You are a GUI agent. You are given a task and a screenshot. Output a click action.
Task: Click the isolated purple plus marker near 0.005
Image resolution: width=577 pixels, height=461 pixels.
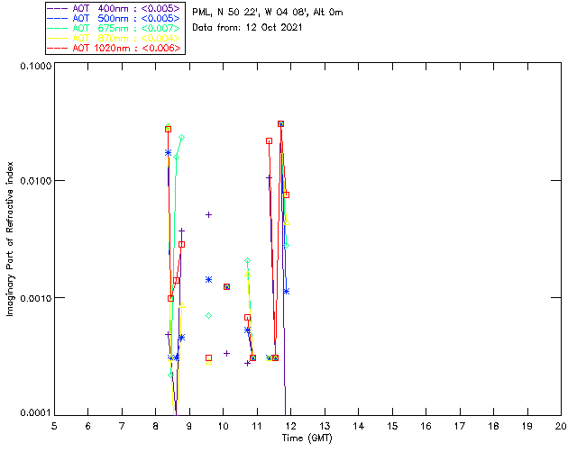[x=208, y=214]
